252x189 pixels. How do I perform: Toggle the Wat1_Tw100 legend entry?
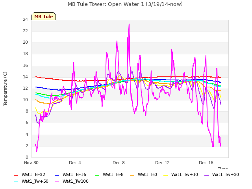pyautogui.click(x=72, y=181)
